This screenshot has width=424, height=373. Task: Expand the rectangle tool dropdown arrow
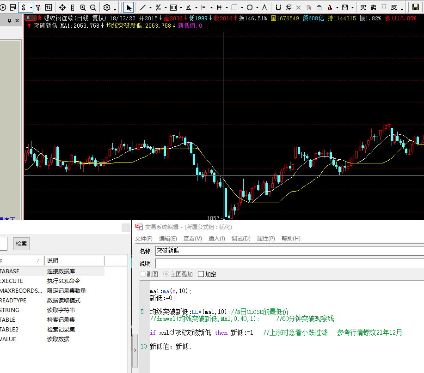242,7
